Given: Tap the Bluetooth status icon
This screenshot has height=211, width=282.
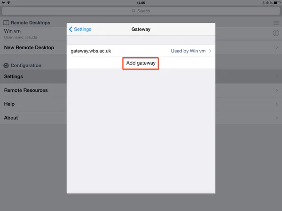Looking at the screenshot, I should tap(264, 3).
